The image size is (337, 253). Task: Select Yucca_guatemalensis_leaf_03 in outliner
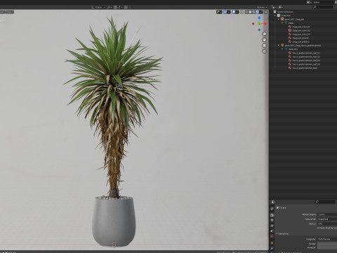[306, 60]
